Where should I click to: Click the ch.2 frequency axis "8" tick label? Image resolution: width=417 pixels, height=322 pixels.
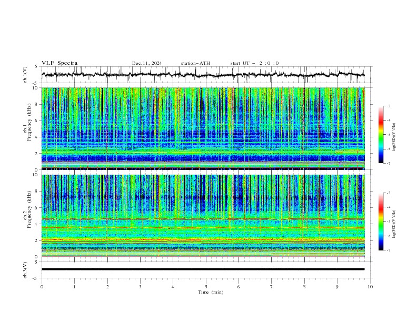coord(37,192)
